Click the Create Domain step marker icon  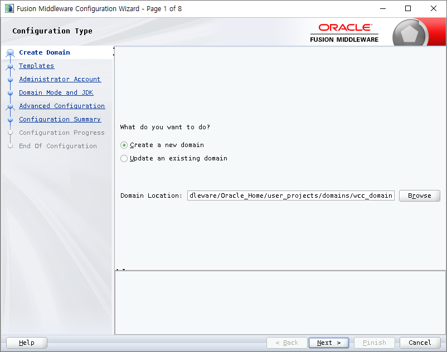pyautogui.click(x=10, y=53)
